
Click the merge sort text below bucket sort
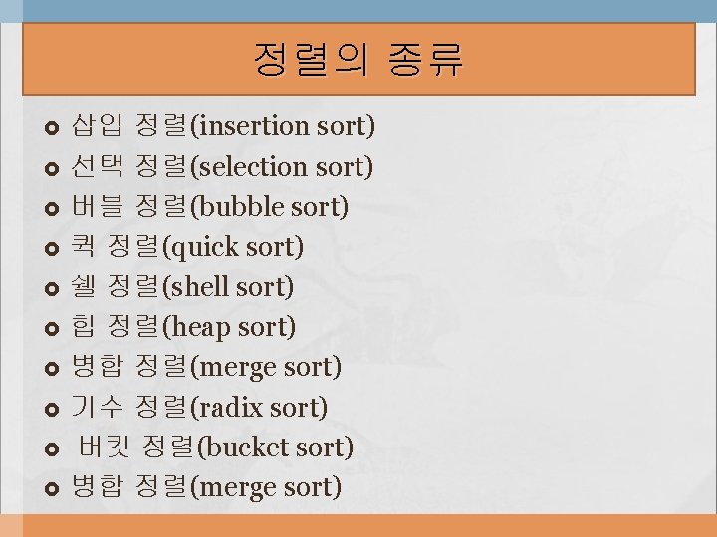pos(207,487)
